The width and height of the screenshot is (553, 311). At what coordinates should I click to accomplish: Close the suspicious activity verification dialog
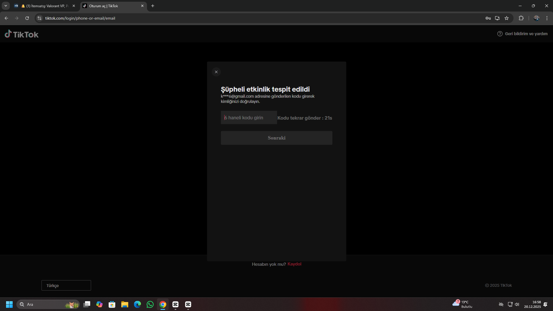pyautogui.click(x=216, y=72)
